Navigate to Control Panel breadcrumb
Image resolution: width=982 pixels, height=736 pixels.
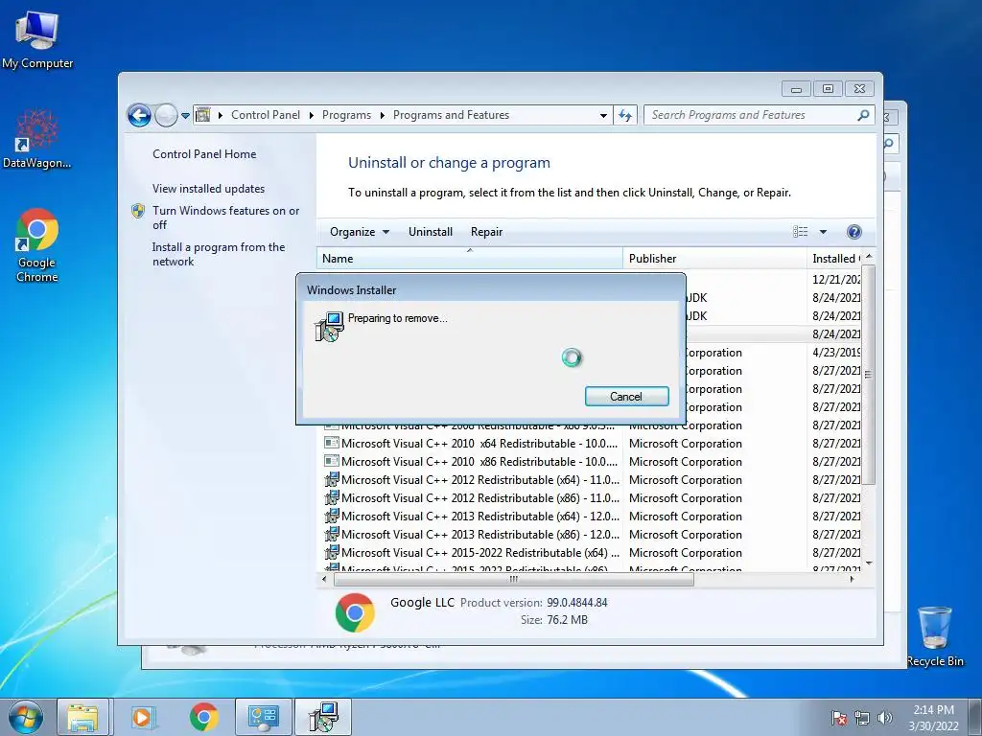coord(266,115)
